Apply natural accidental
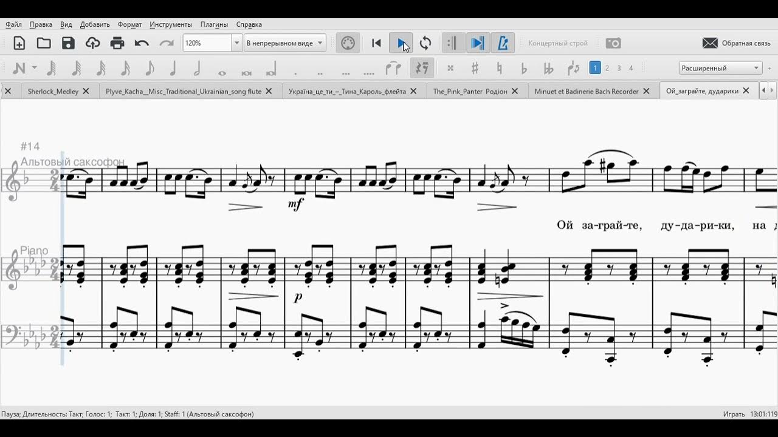778x437 pixels. (x=499, y=68)
